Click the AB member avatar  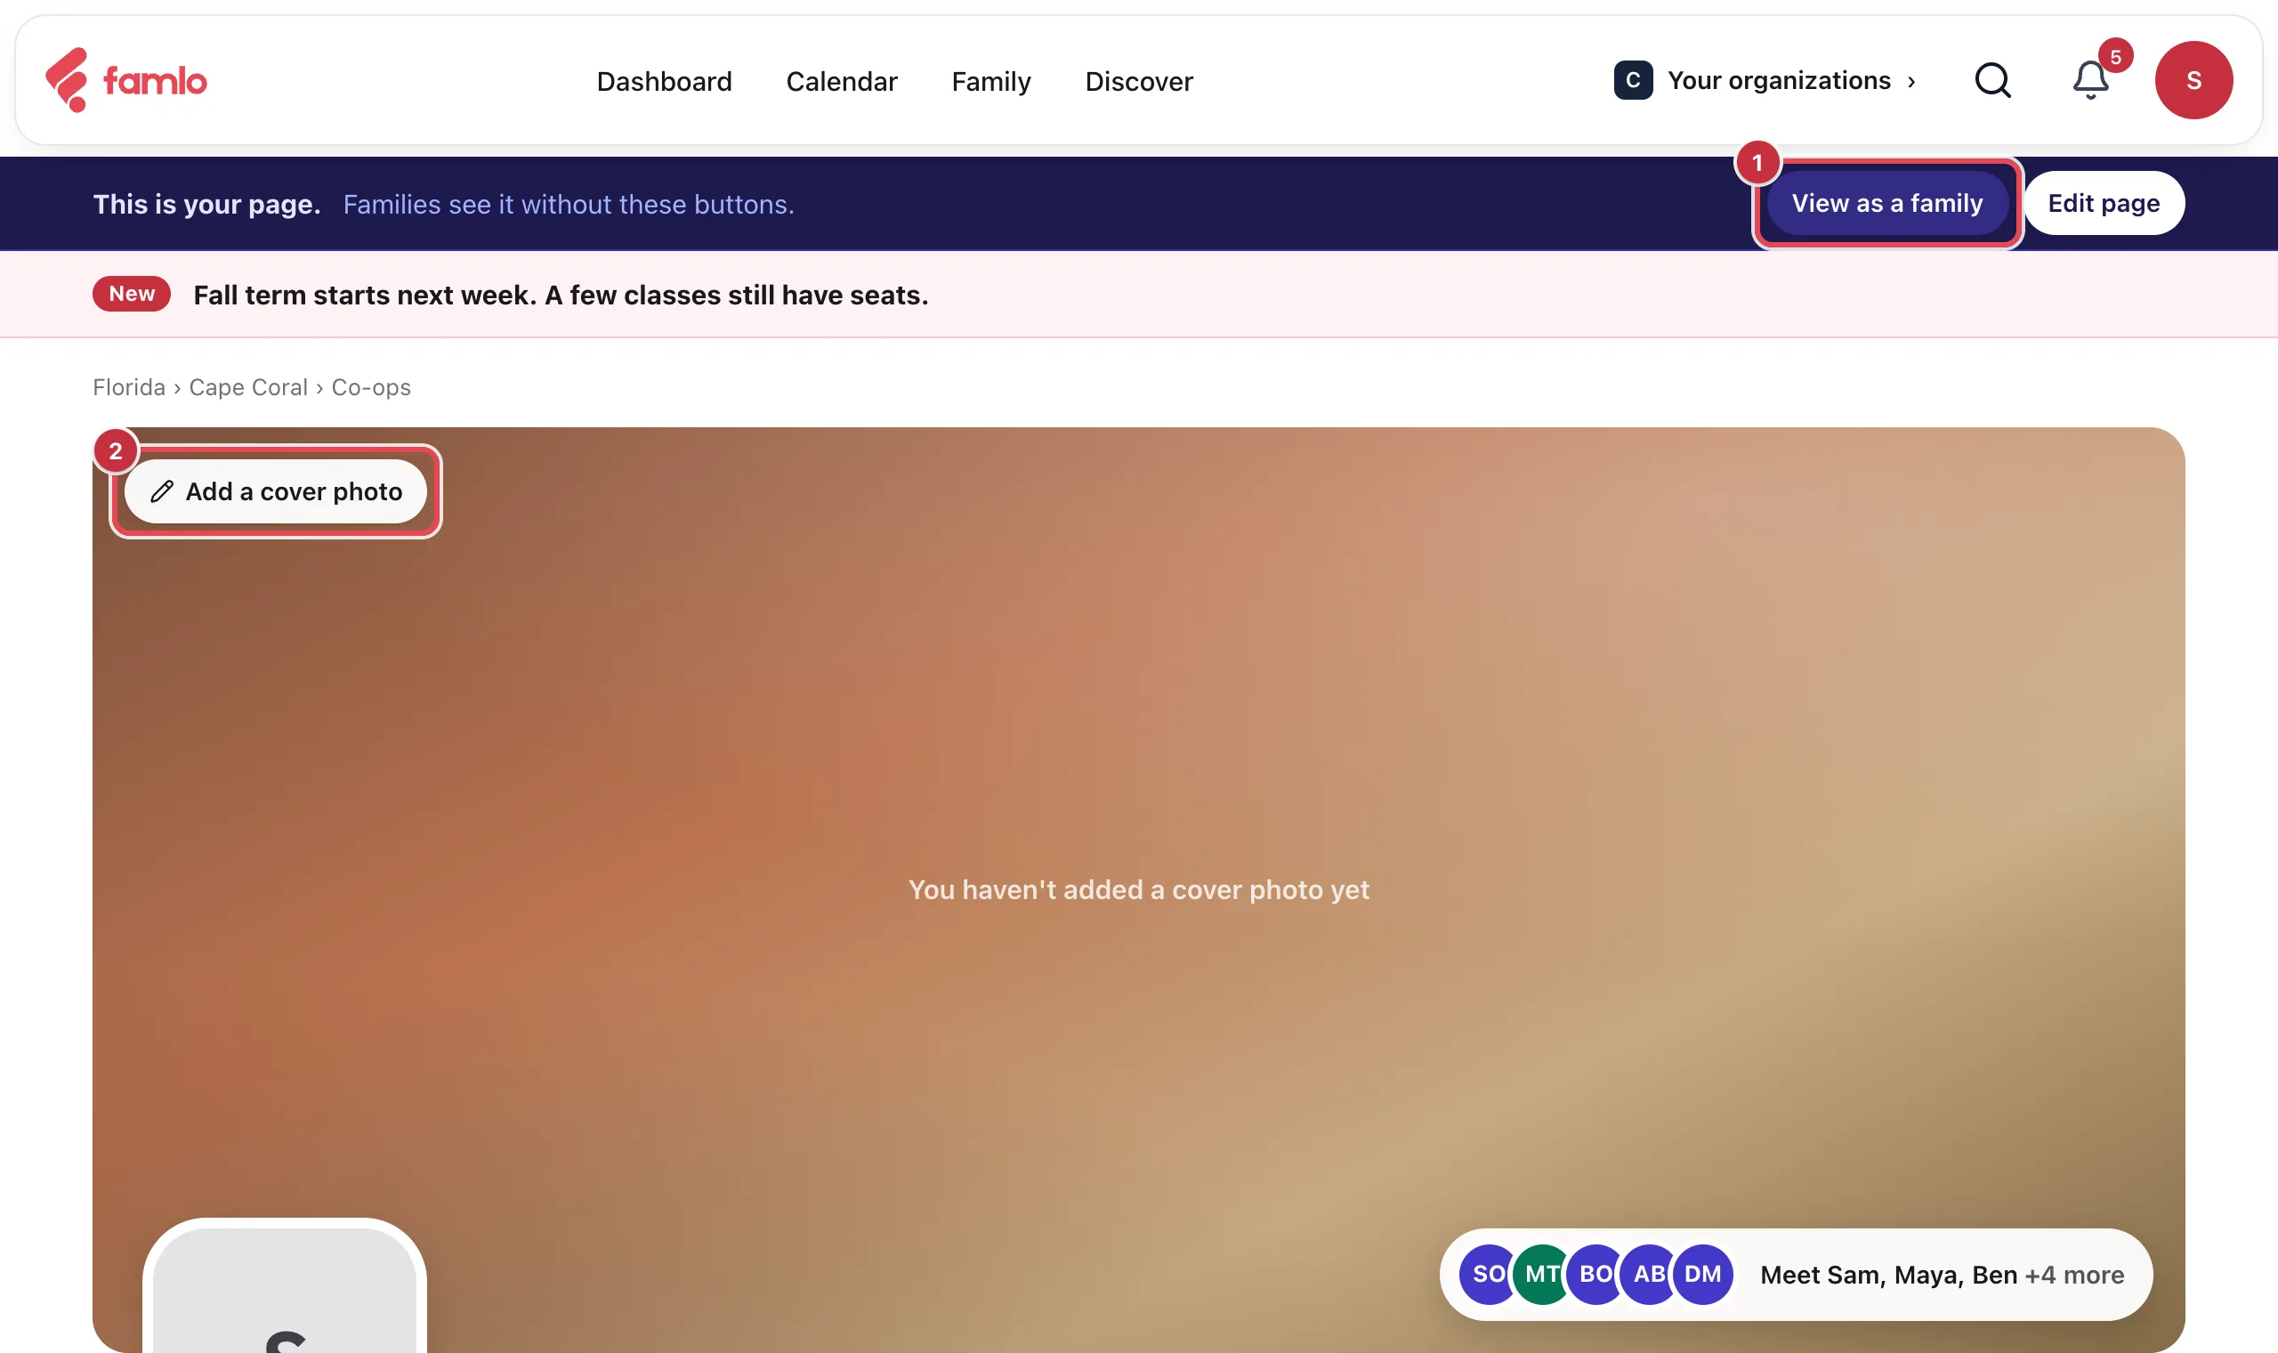pyautogui.click(x=1649, y=1274)
